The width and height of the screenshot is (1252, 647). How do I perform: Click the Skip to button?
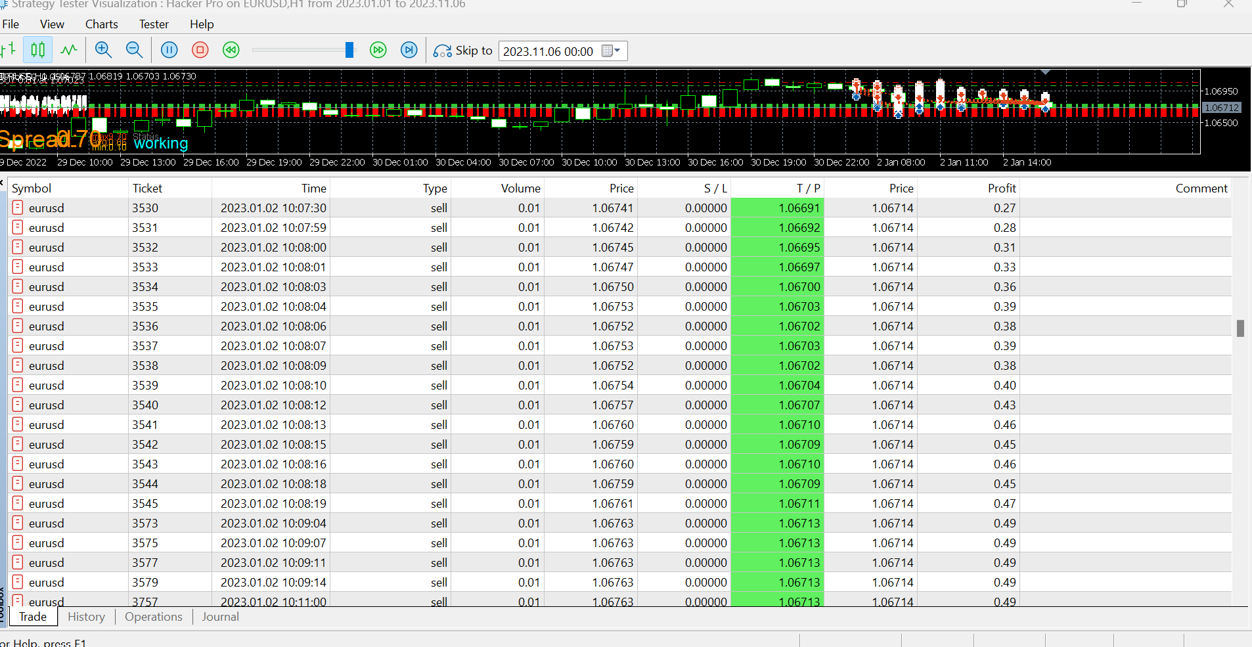[x=463, y=51]
